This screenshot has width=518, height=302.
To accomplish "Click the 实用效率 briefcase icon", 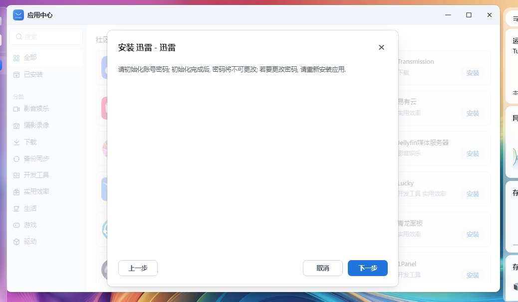I will point(16,192).
